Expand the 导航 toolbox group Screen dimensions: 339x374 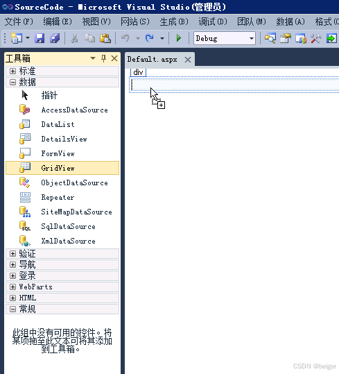(x=13, y=265)
